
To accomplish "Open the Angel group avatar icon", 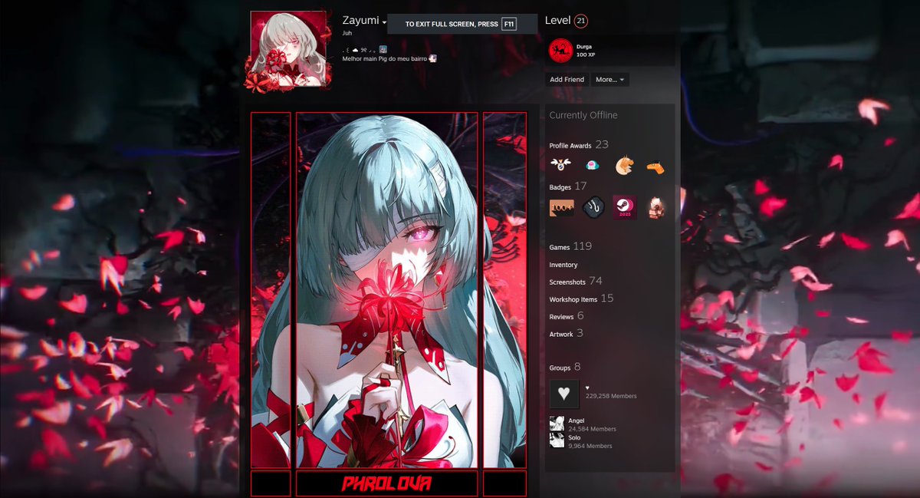I will [x=557, y=423].
